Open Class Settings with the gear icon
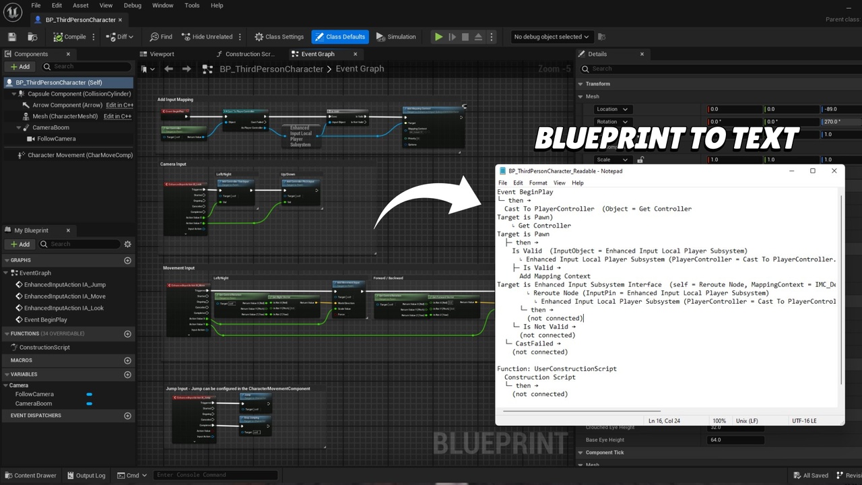This screenshot has height=485, width=862. (x=279, y=37)
